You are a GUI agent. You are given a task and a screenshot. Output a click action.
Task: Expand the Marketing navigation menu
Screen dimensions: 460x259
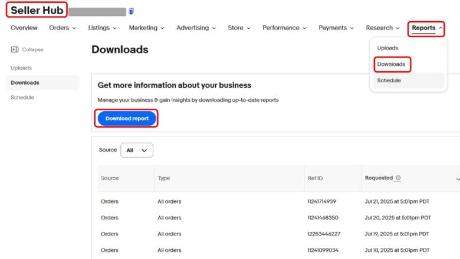[147, 28]
